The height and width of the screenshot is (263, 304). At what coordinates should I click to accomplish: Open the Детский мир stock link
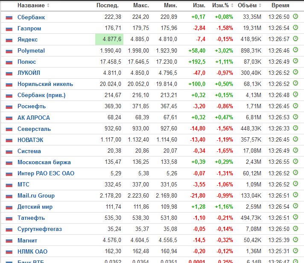pyautogui.click(x=35, y=207)
